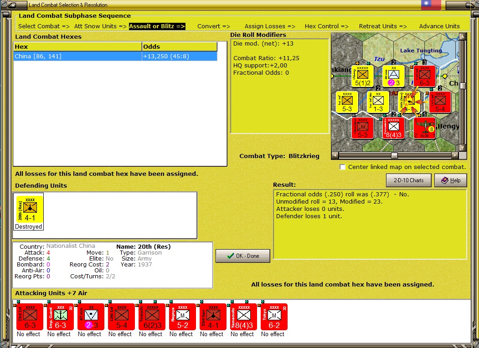Image resolution: width=479 pixels, height=348 pixels.
Task: Click yellow 1st Inf 5-3 counter on map
Action: coord(347,102)
